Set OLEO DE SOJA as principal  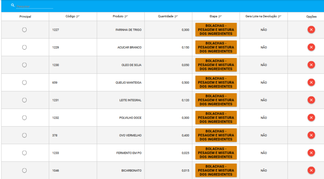click(x=24, y=65)
